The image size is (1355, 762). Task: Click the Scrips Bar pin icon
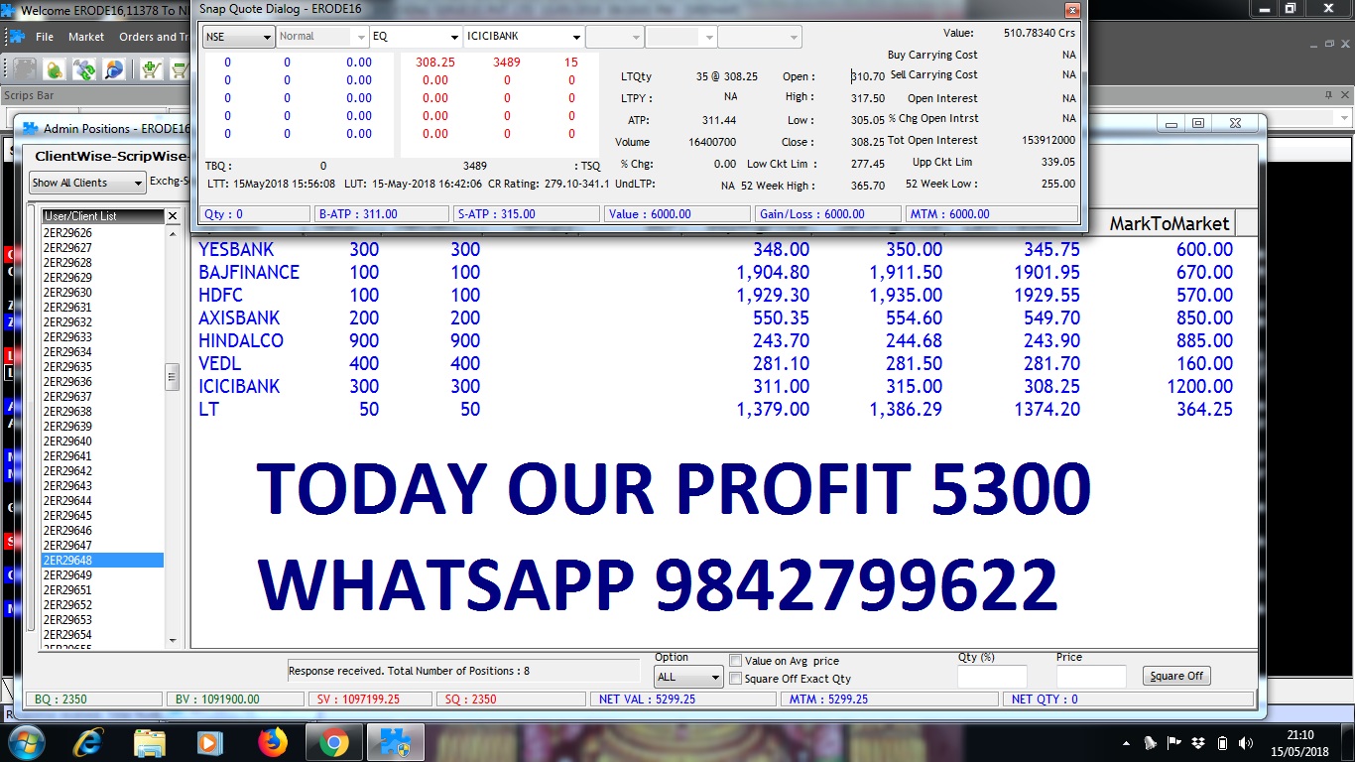click(1328, 95)
